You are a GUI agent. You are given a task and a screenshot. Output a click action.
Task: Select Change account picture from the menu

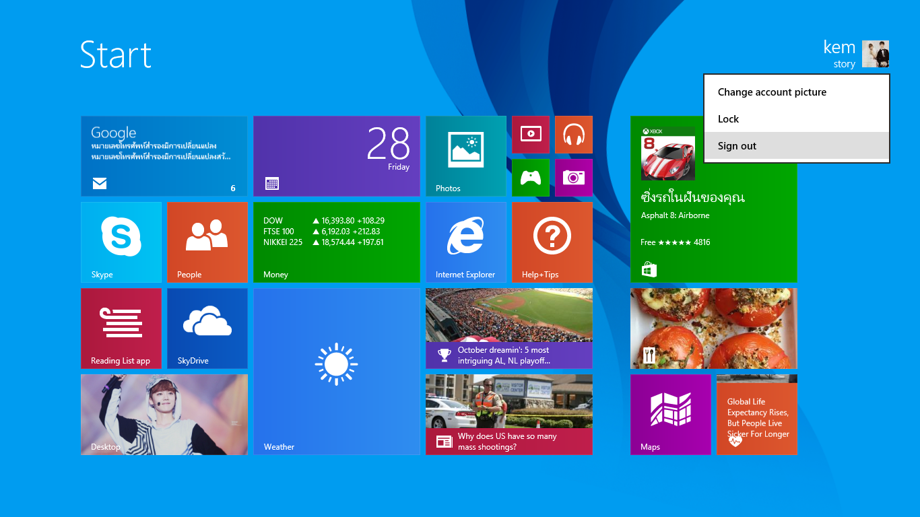(797, 92)
